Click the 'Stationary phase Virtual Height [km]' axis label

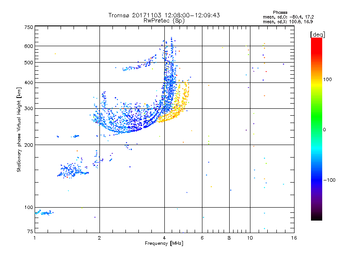tap(19, 129)
